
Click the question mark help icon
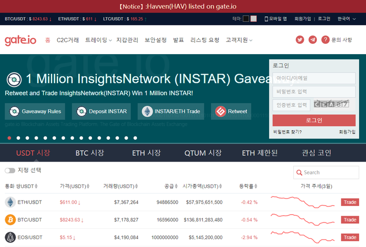click(325, 40)
